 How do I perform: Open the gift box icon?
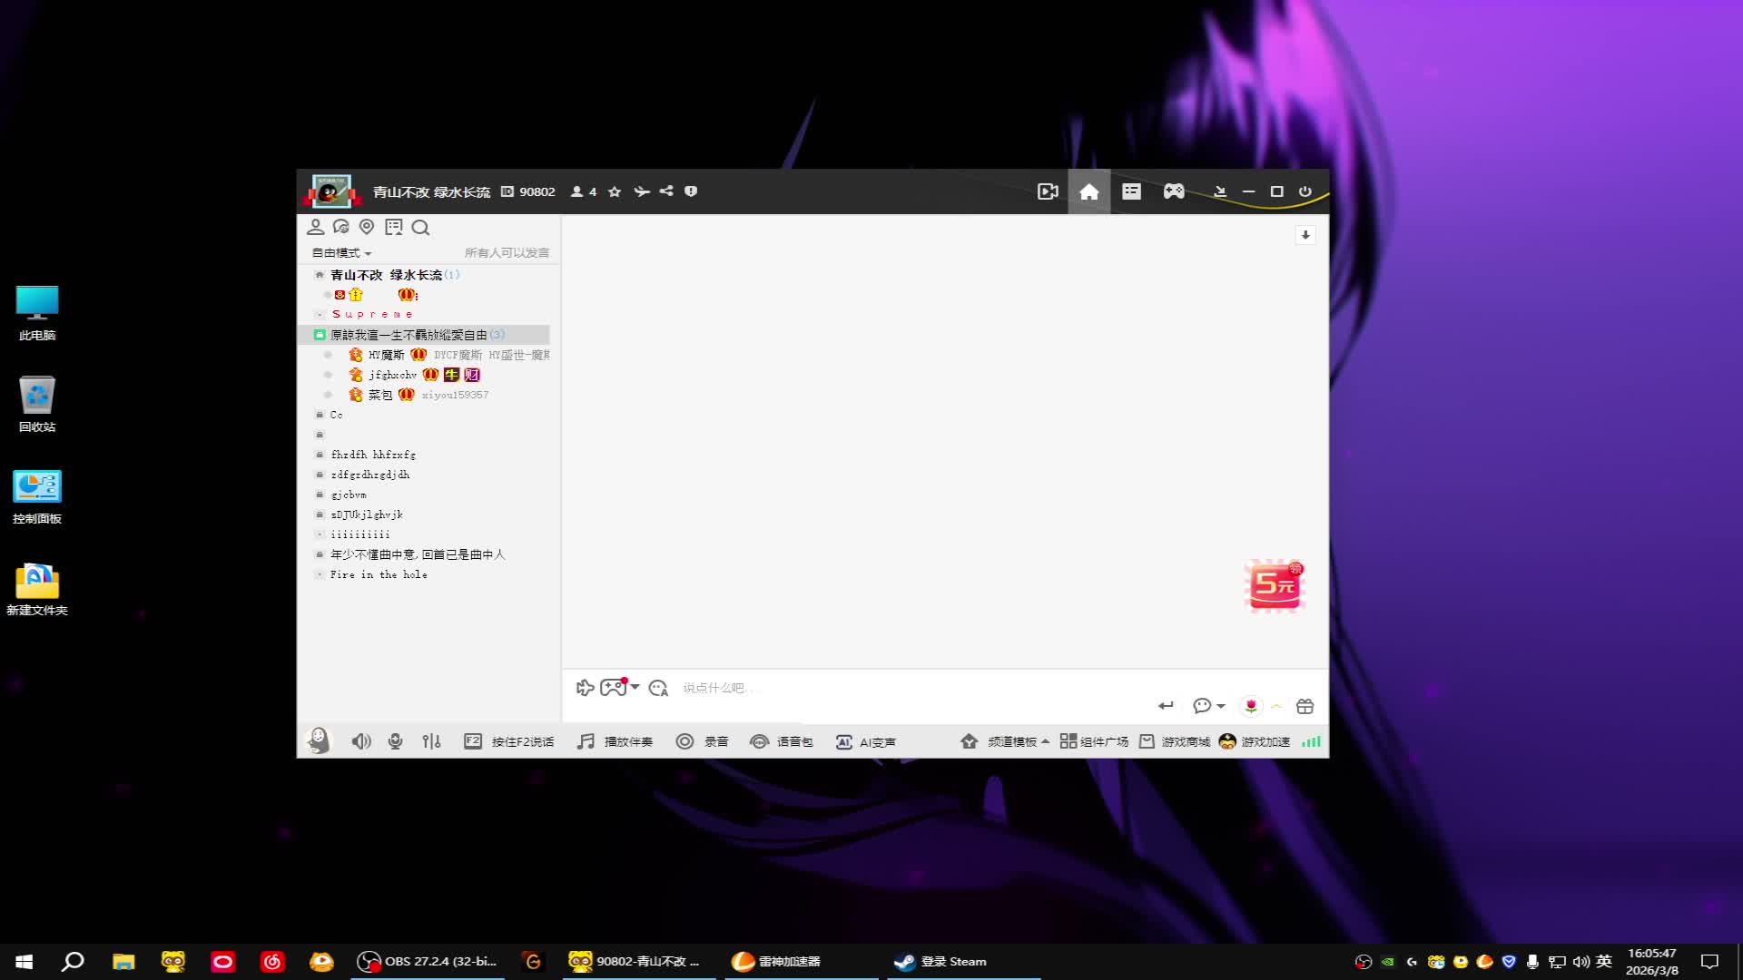(x=1305, y=706)
